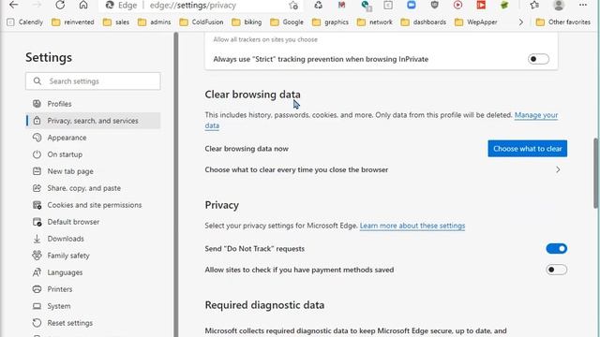Open the Manage your data link
Viewport: 600px width, 337px height.
pos(536,115)
